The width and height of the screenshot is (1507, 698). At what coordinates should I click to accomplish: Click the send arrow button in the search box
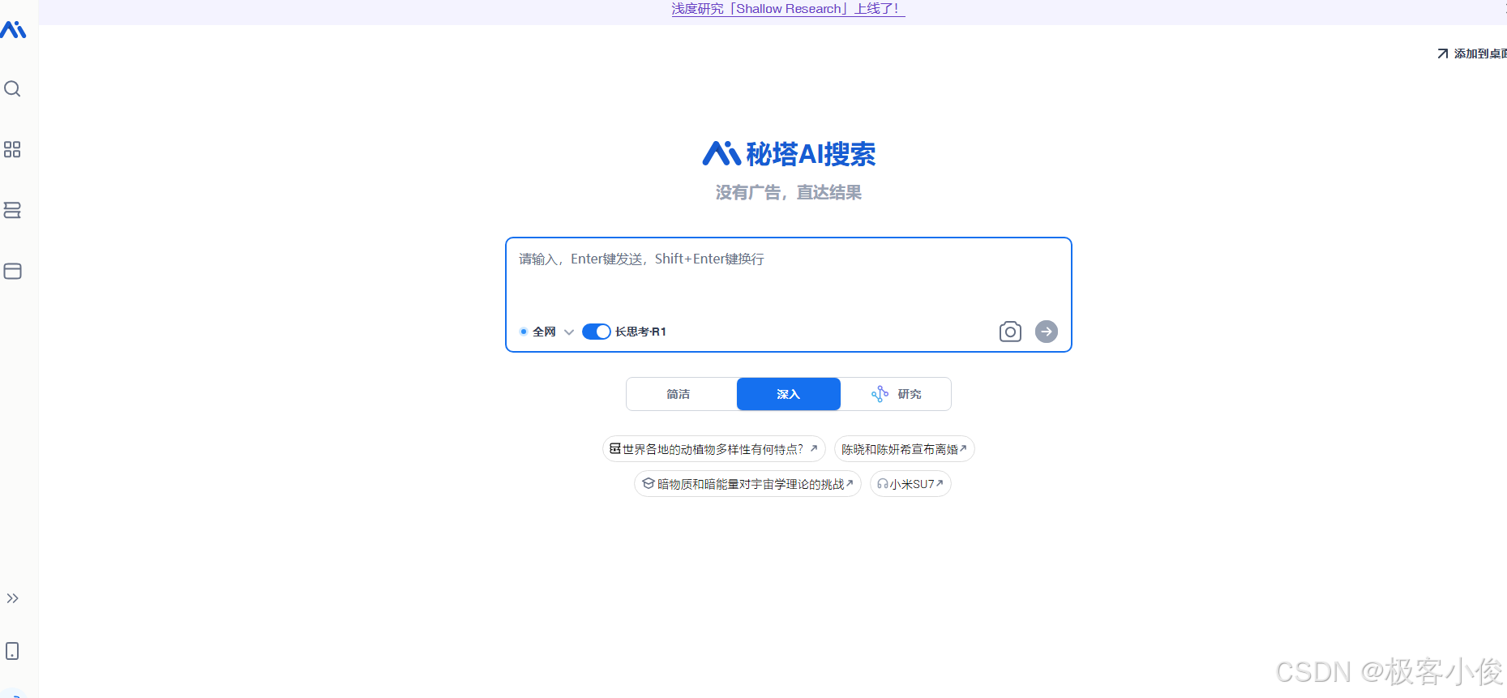pos(1047,332)
